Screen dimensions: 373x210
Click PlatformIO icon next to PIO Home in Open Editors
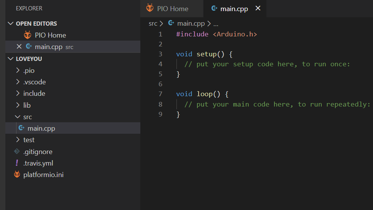tap(28, 35)
